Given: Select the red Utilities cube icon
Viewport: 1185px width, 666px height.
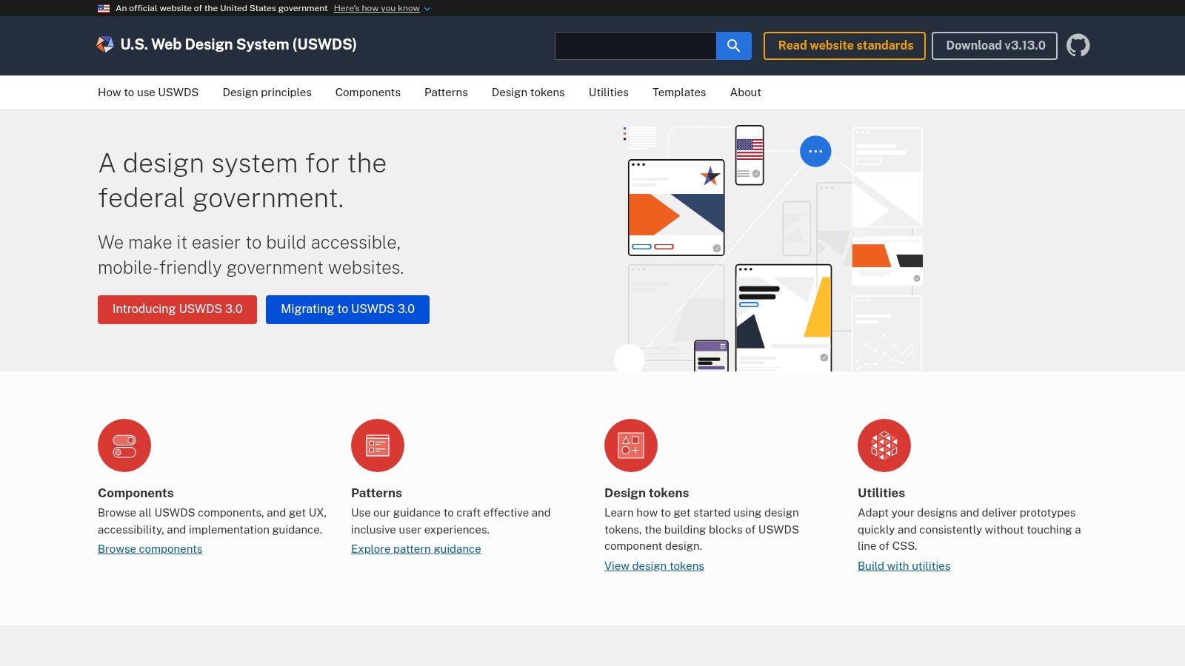Looking at the screenshot, I should [884, 445].
